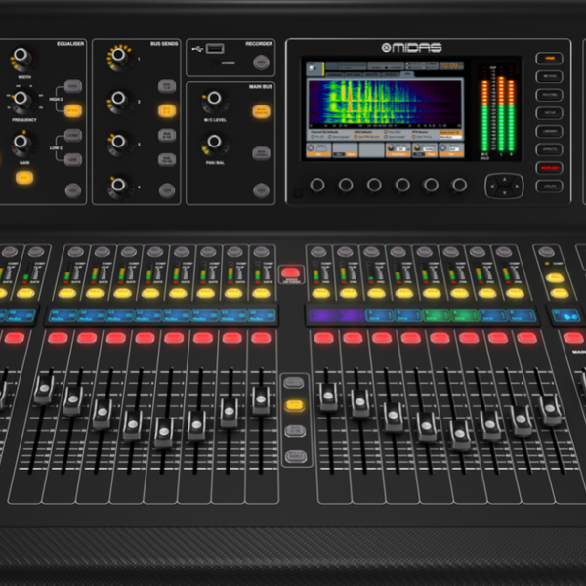Click the USB port in the Recorder section
The width and height of the screenshot is (586, 586).
[x=215, y=49]
